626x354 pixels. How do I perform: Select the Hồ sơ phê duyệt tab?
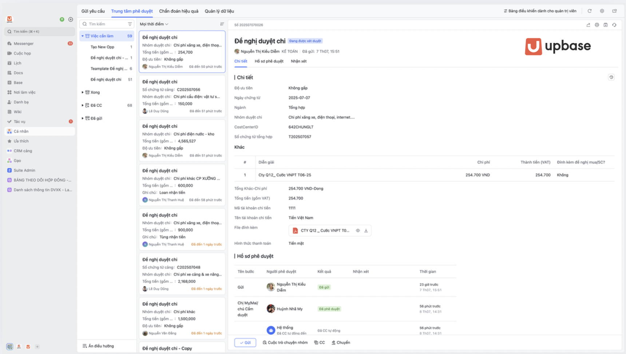point(269,61)
